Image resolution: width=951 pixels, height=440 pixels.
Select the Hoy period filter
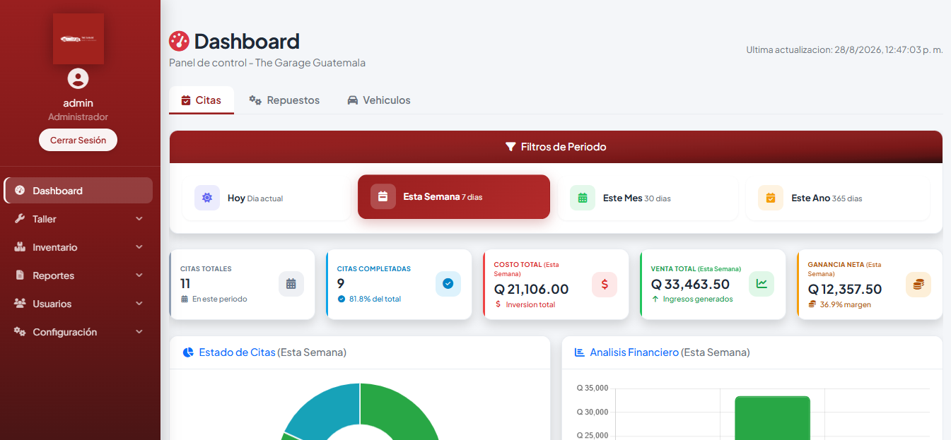(266, 198)
